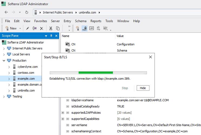
Task: Click Stop button in TLS dialog
Action: 125,88
